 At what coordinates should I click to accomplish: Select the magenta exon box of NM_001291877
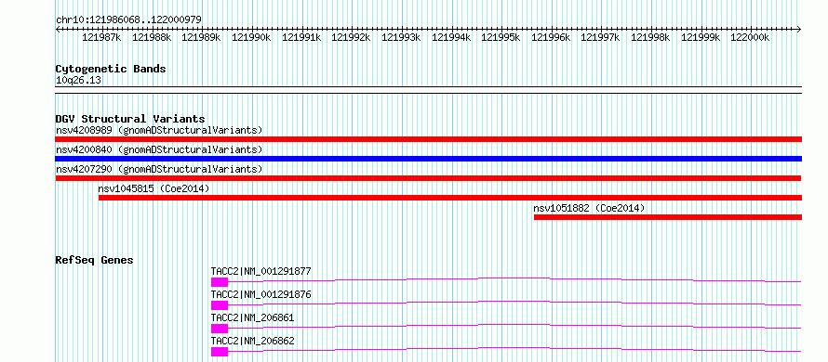pos(220,282)
